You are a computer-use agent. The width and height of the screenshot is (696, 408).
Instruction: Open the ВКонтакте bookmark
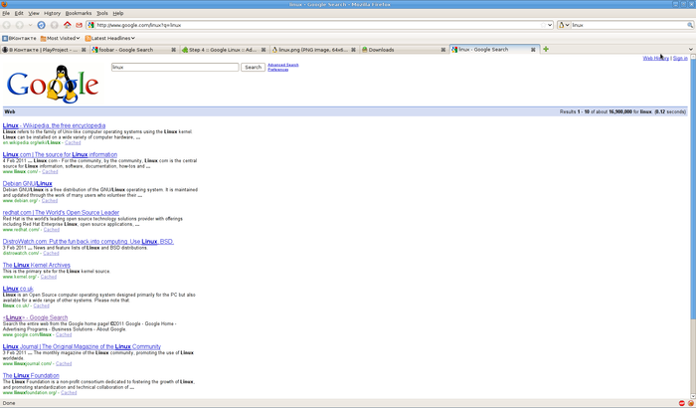tap(20, 38)
